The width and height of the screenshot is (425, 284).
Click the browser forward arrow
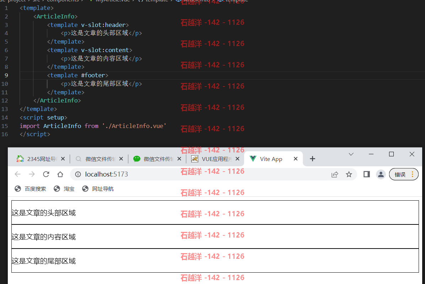coord(32,174)
